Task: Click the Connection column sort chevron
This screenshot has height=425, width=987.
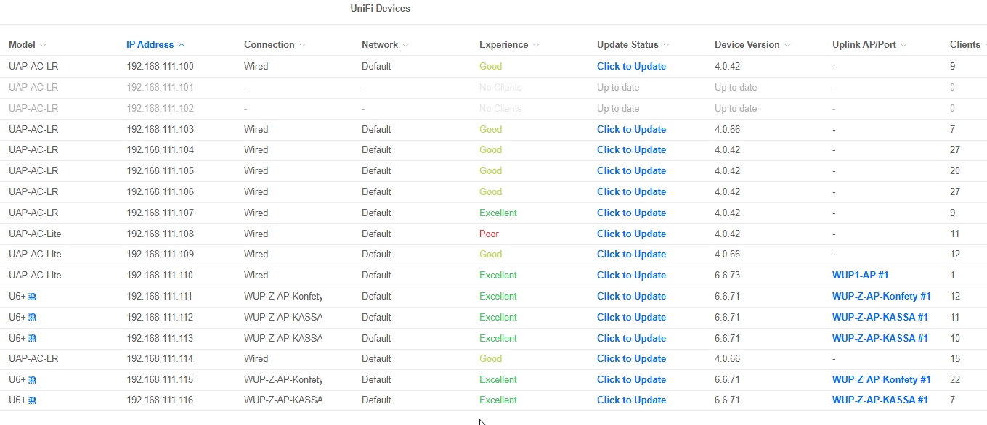Action: [x=302, y=45]
